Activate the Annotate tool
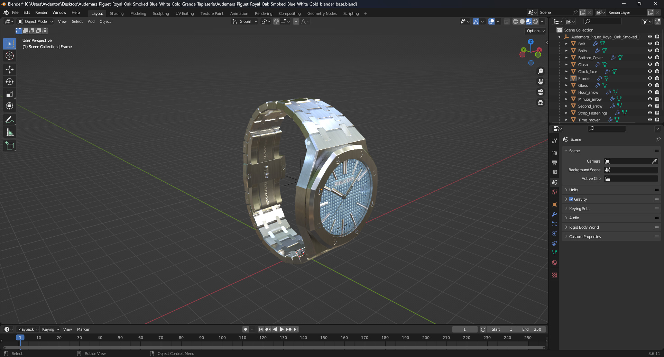 (x=10, y=120)
